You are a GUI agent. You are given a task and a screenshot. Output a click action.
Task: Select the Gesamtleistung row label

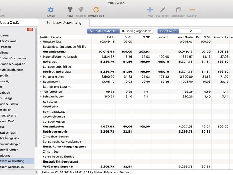[x=54, y=51]
